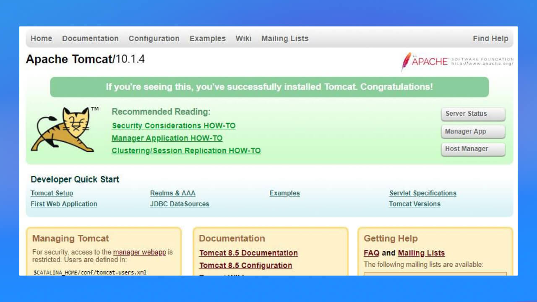Click 'The following mailing lists are available' text
The image size is (537, 302).
click(424, 265)
